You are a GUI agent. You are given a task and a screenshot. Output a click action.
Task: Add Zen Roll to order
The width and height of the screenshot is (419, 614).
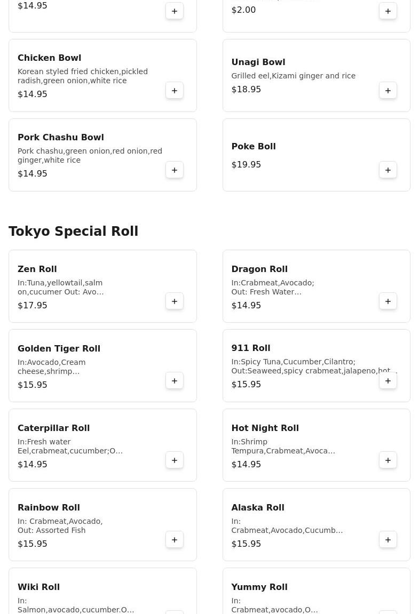pyautogui.click(x=175, y=301)
